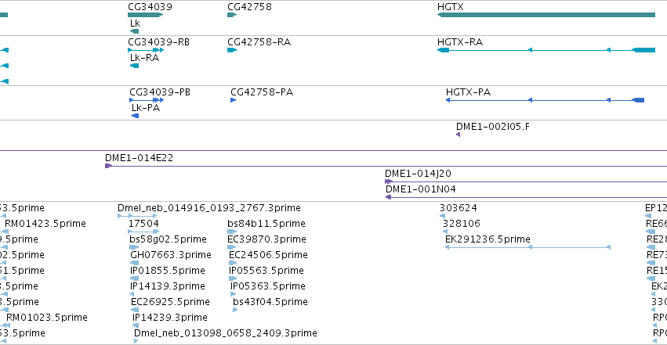
Task: Select the IP05563.5prime EST
Action: 266,271
